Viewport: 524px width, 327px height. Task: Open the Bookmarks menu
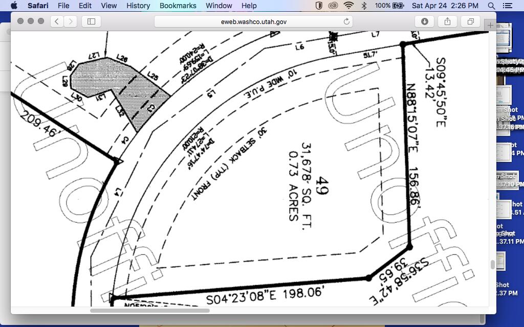[x=178, y=5]
